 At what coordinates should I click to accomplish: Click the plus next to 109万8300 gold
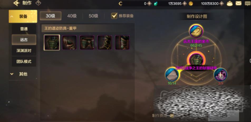[x=221, y=3]
